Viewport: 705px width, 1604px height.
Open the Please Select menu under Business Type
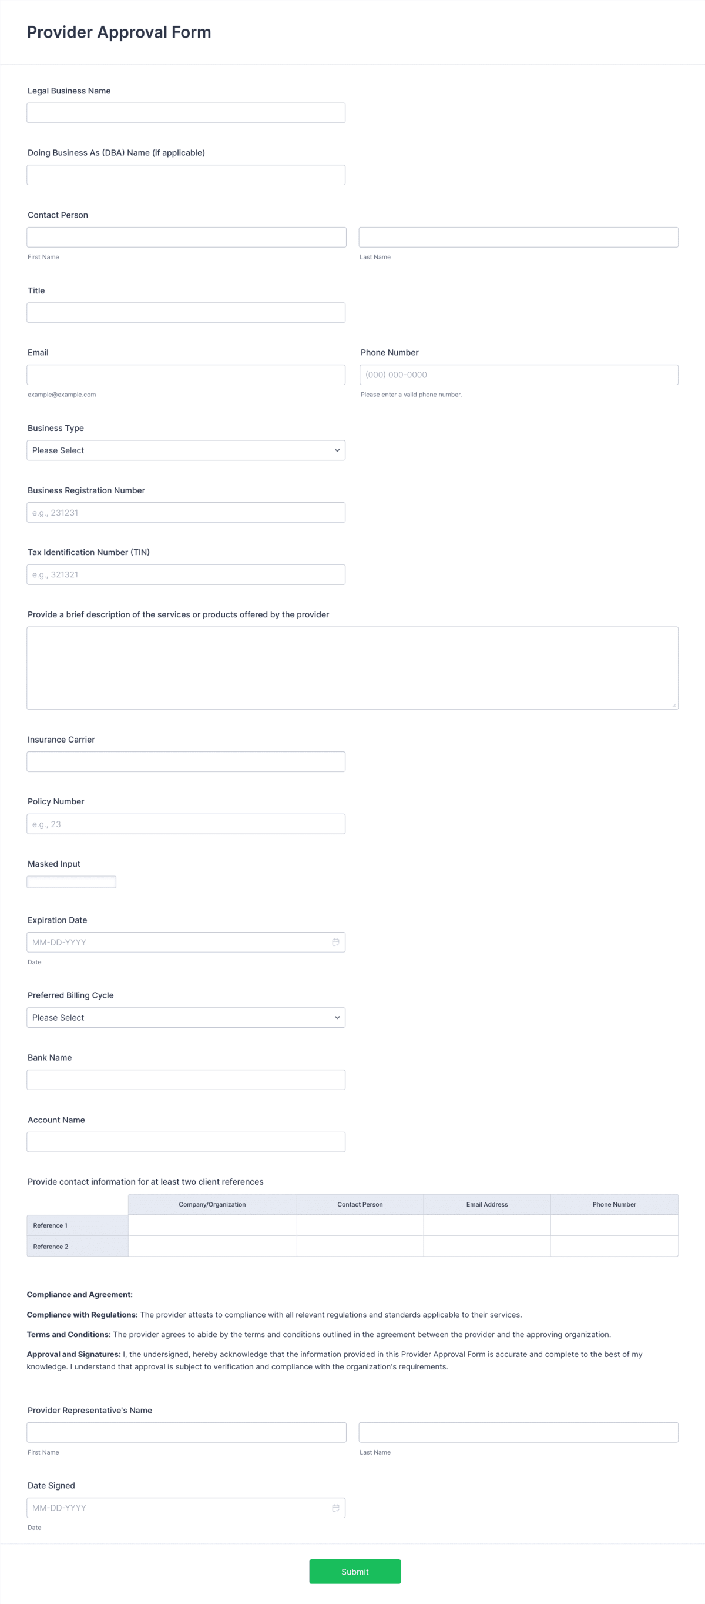point(186,450)
